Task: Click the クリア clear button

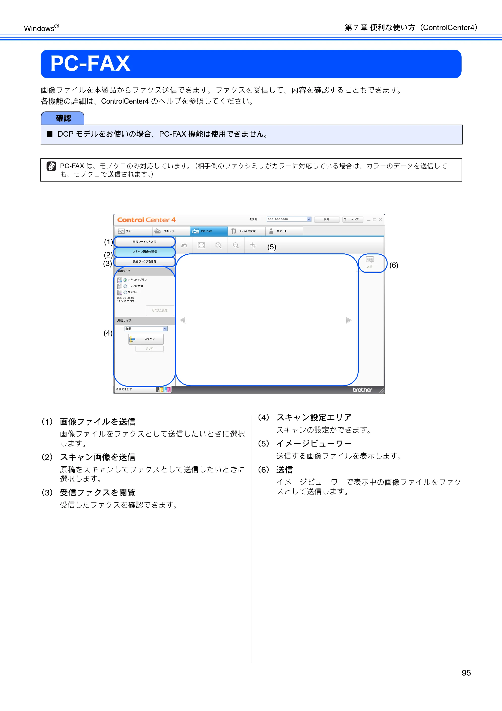Action: (x=150, y=349)
